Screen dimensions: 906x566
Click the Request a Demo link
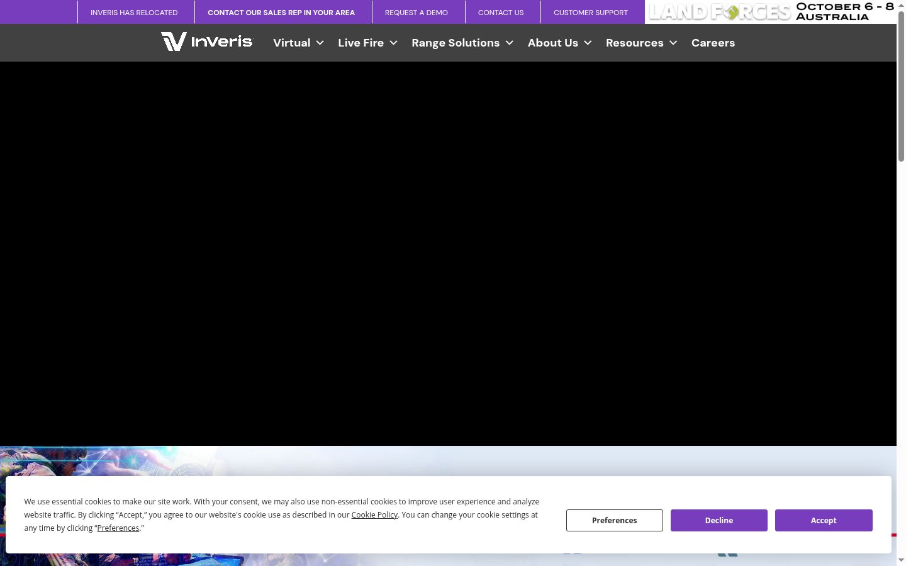(x=417, y=13)
